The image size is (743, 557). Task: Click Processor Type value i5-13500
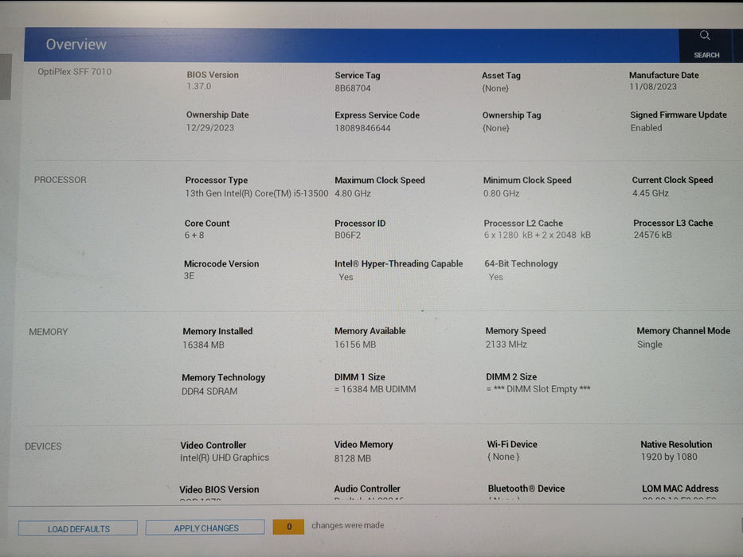[x=256, y=193]
